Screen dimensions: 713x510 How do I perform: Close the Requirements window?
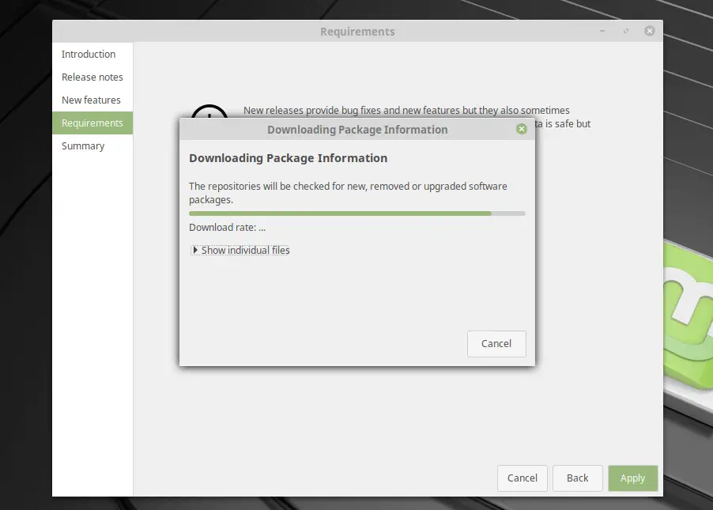click(x=649, y=31)
